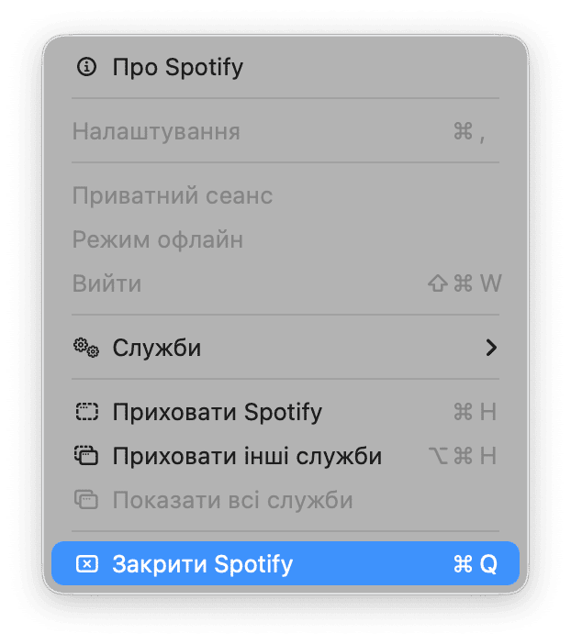
Task: Click Показати всі служби text
Action: click(x=232, y=500)
